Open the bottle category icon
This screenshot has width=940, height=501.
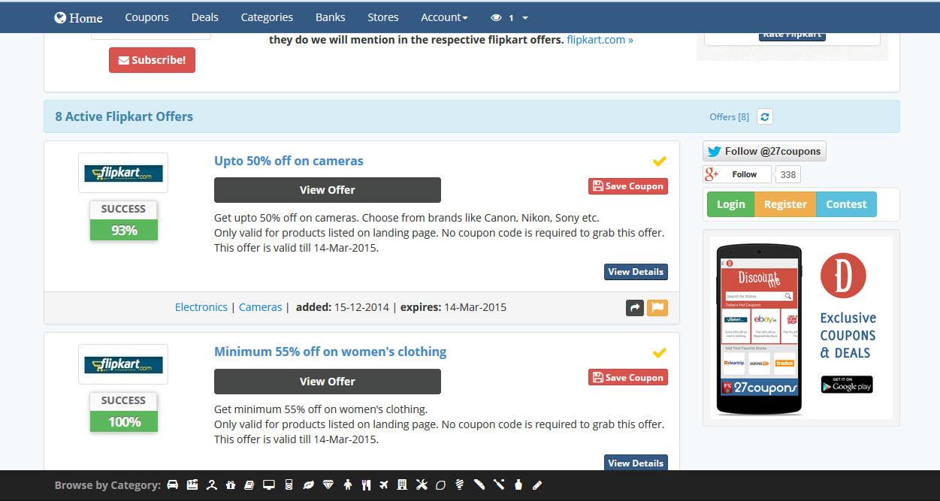click(518, 484)
